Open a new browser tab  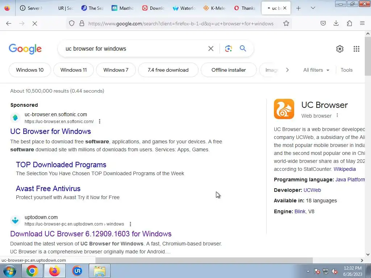click(299, 8)
